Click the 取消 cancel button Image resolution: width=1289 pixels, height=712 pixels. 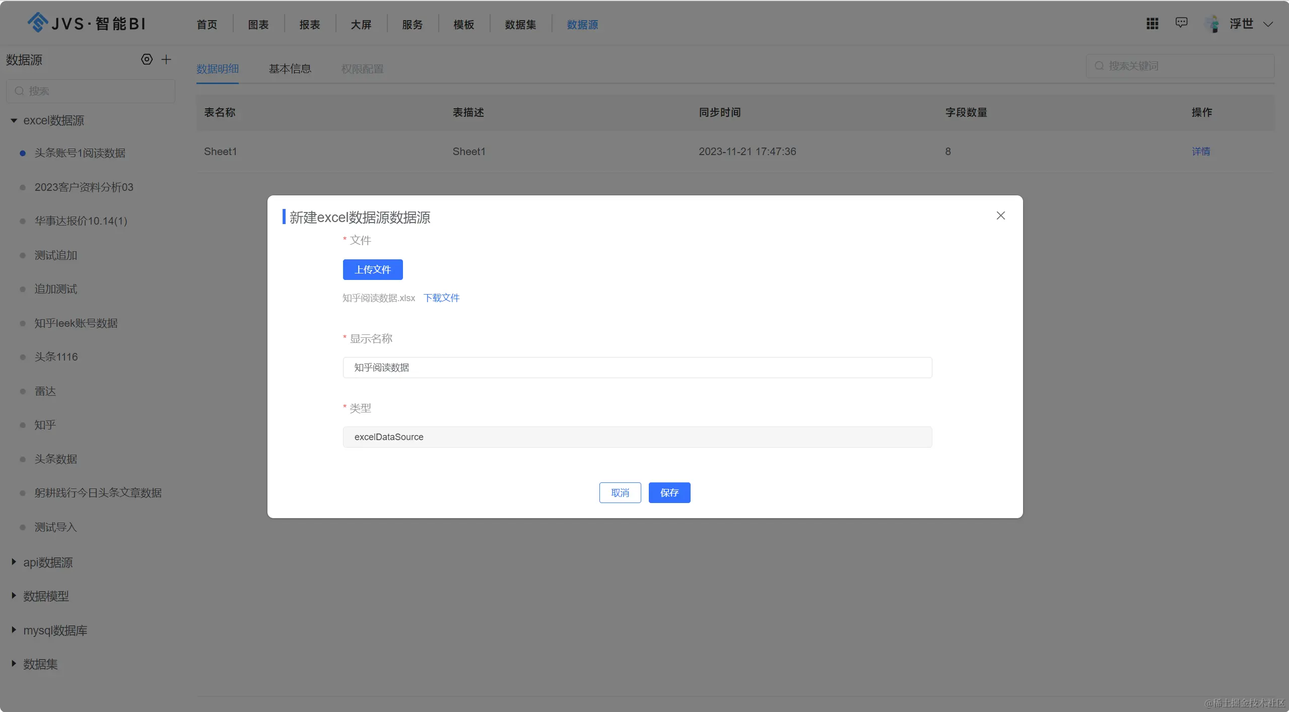(x=620, y=492)
